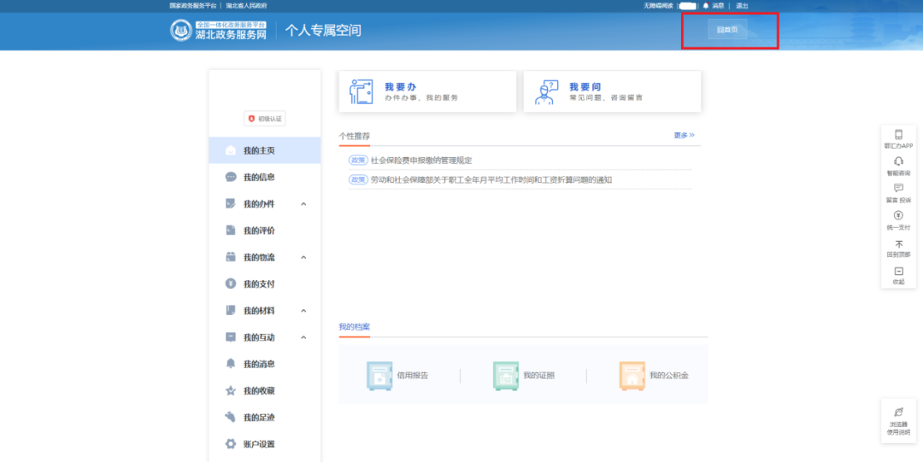Open 我的公积金 orange safe icon

(632, 376)
